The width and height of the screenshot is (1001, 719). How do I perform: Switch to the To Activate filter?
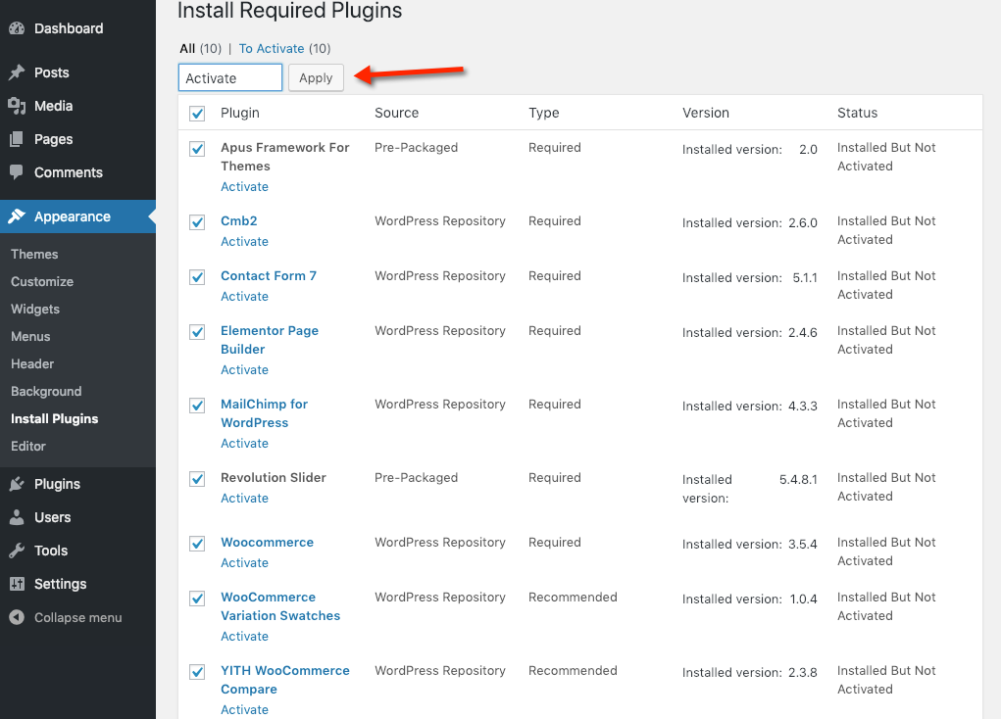click(x=272, y=48)
